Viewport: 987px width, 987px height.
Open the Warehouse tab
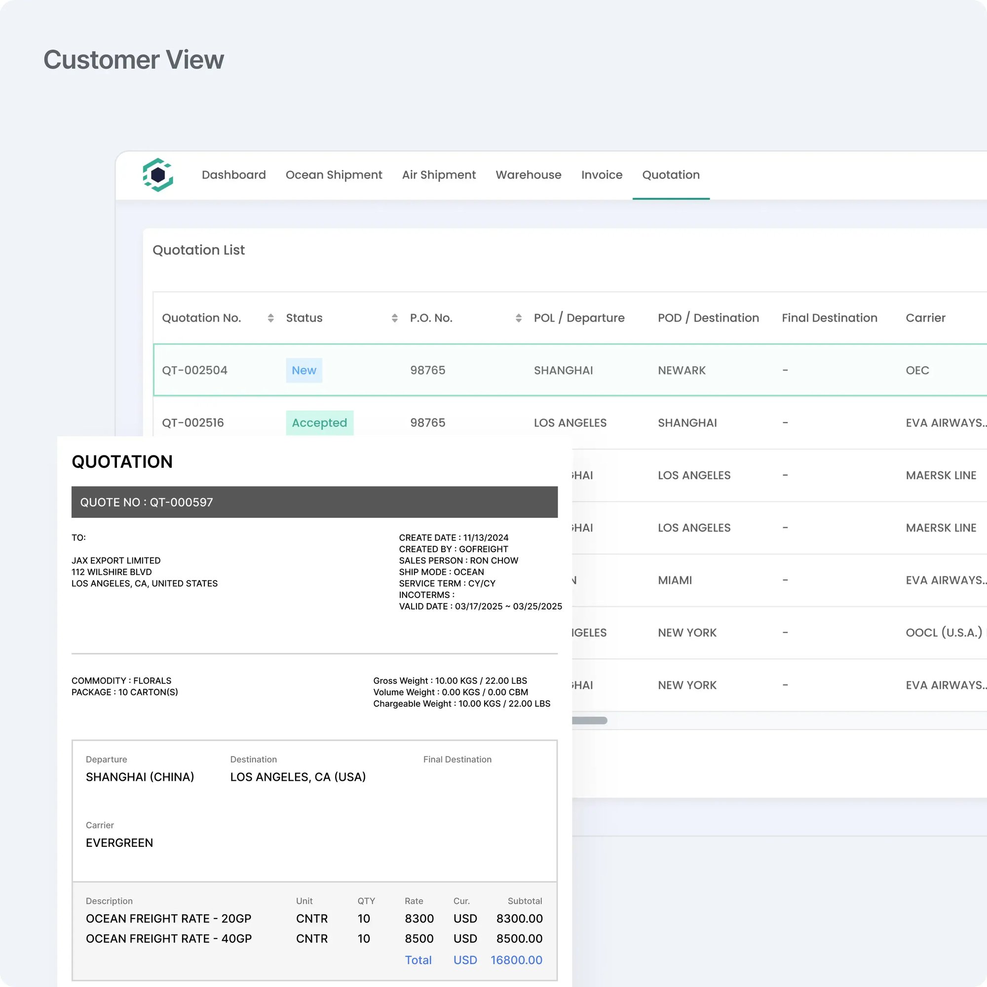[x=528, y=175]
